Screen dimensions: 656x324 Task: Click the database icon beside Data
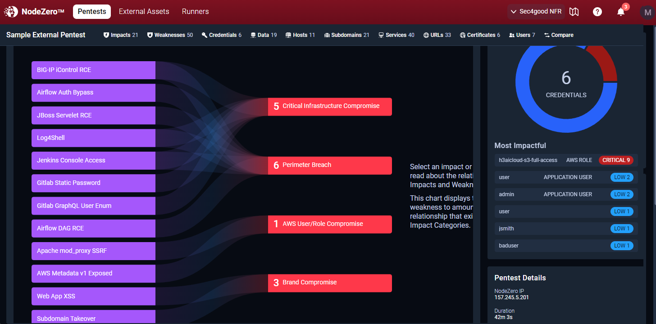(253, 35)
